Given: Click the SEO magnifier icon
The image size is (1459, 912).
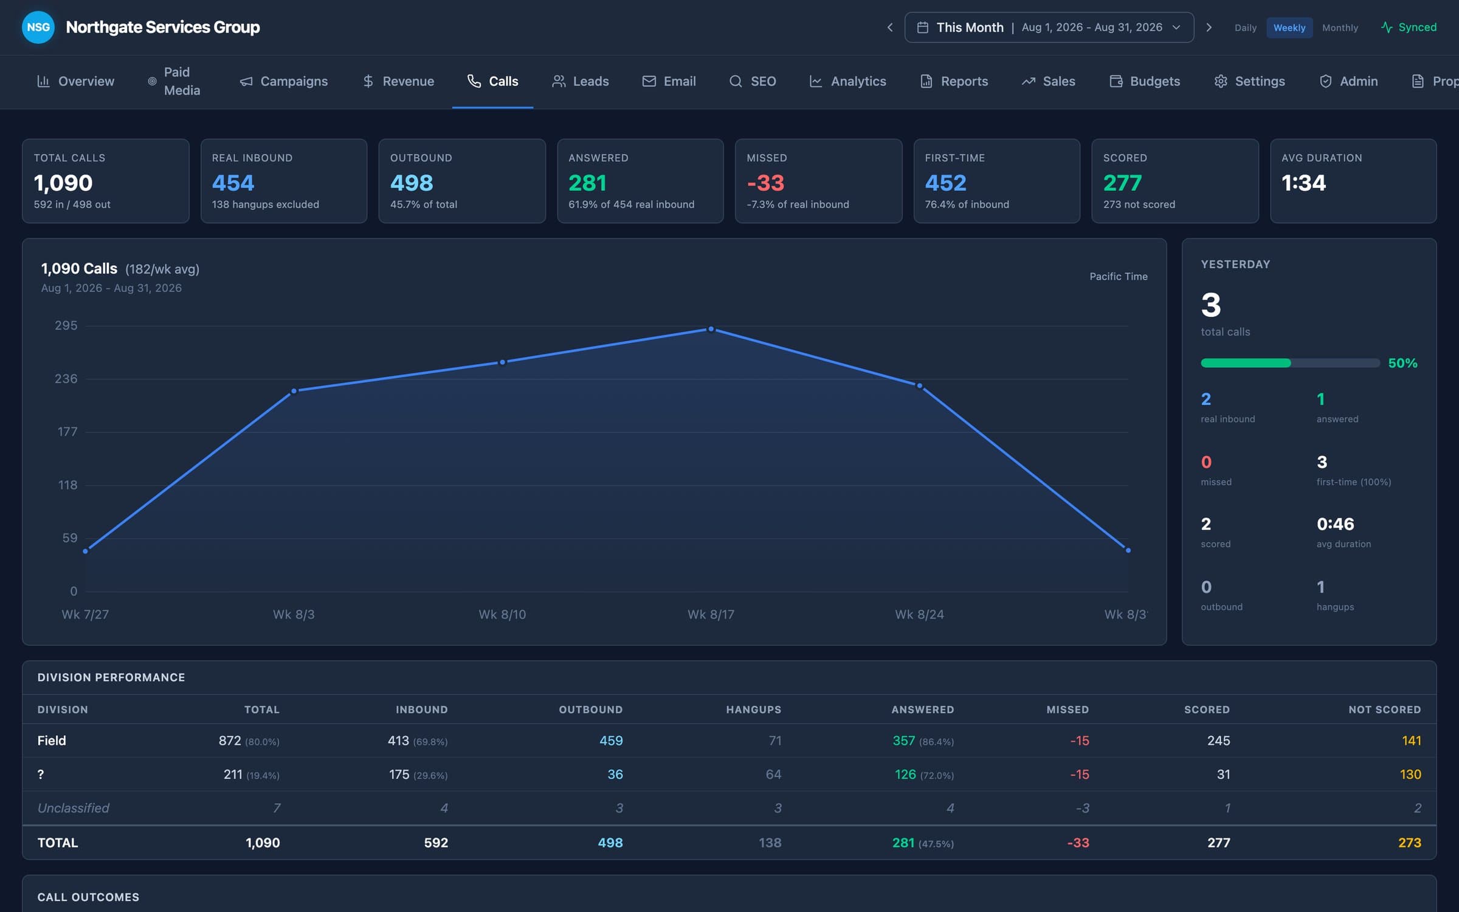Looking at the screenshot, I should pos(736,81).
